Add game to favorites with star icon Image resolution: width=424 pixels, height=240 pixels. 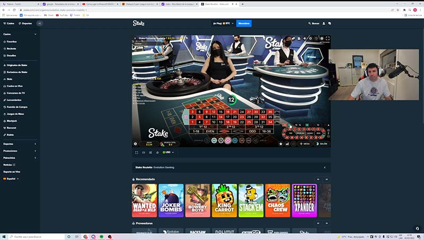[x=157, y=152]
